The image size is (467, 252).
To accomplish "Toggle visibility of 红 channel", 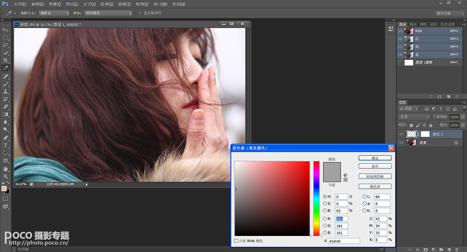I will [x=400, y=39].
